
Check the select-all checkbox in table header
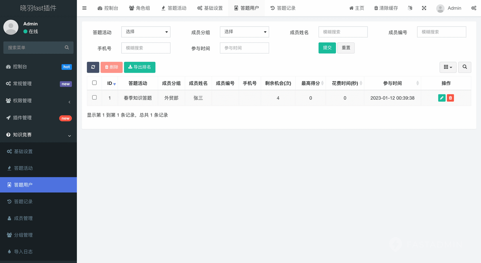(94, 83)
